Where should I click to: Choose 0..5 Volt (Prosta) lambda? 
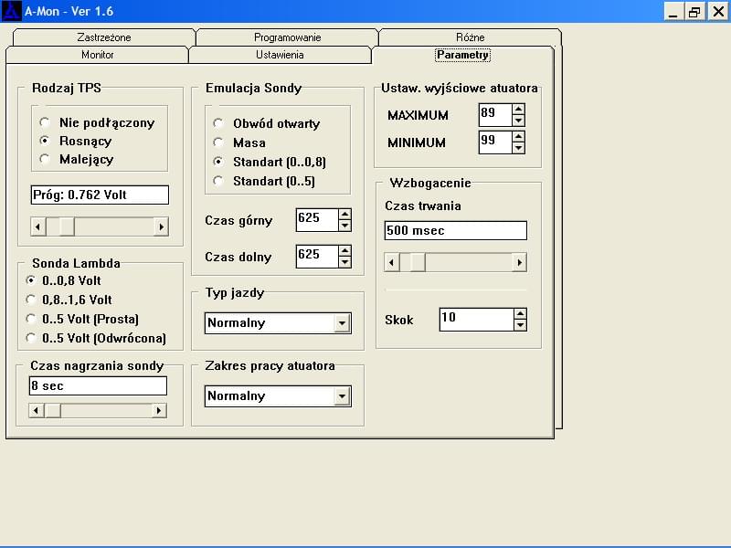[x=82, y=319]
